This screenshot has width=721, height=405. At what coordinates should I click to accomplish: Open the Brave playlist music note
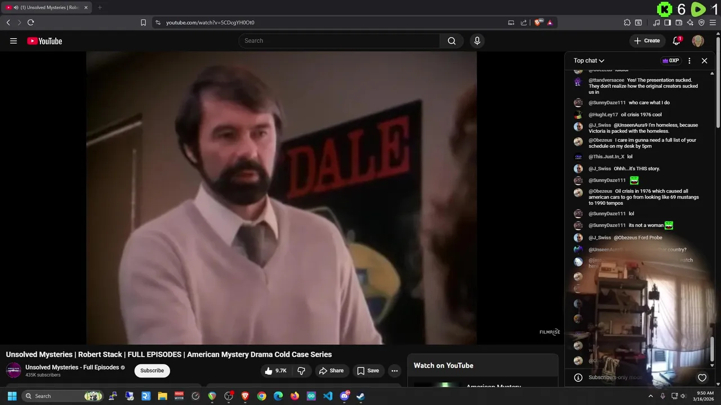656,22
